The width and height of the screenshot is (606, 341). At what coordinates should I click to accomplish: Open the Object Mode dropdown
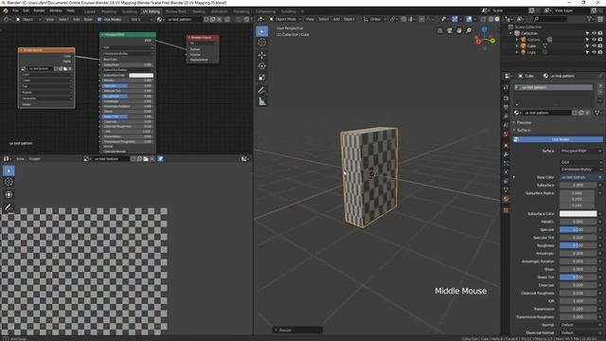(285, 19)
